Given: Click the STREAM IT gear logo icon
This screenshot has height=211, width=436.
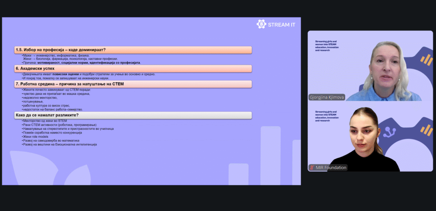Looking at the screenshot, I should 261,24.
